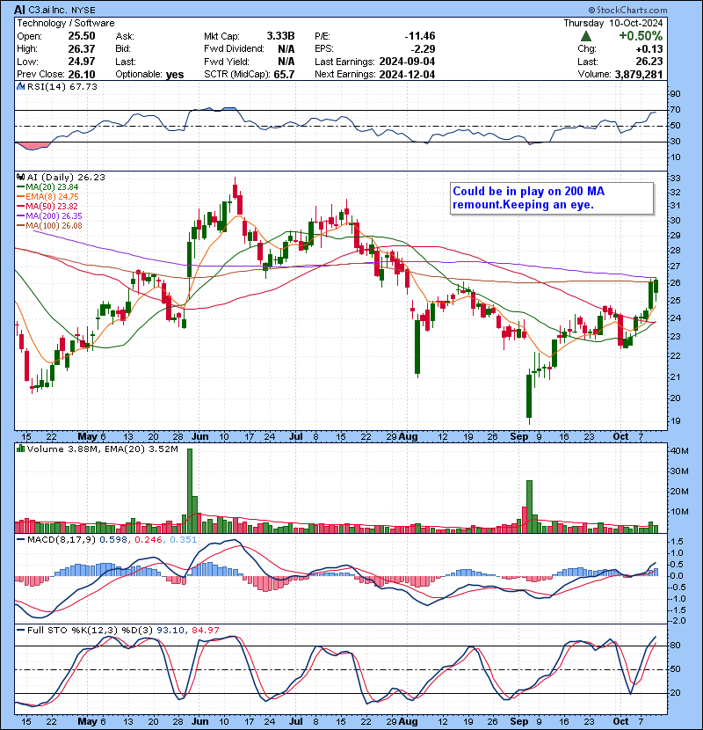Click the Open value 25.50
The image size is (703, 730).
[x=82, y=36]
